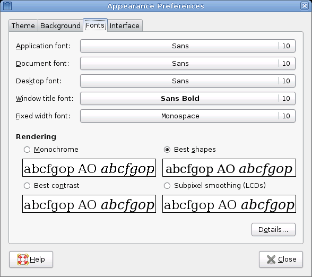
Task: Switch to the Background tab
Action: pos(60,25)
